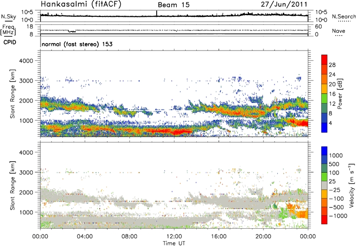
Task: Click the blue bottom of the power colorbar
Action: [324, 127]
